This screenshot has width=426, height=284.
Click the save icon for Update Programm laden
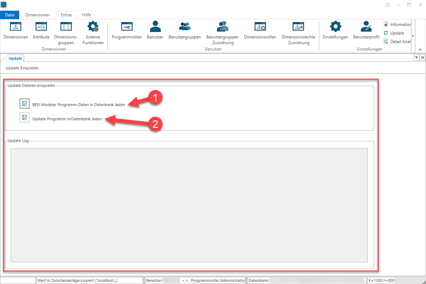pyautogui.click(x=25, y=117)
